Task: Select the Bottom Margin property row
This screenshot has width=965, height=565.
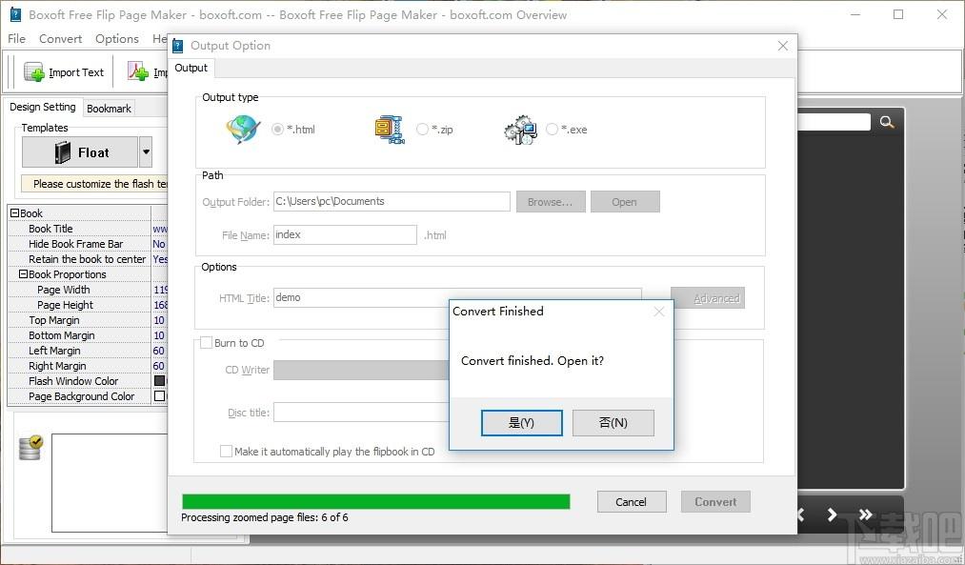Action: pos(88,335)
